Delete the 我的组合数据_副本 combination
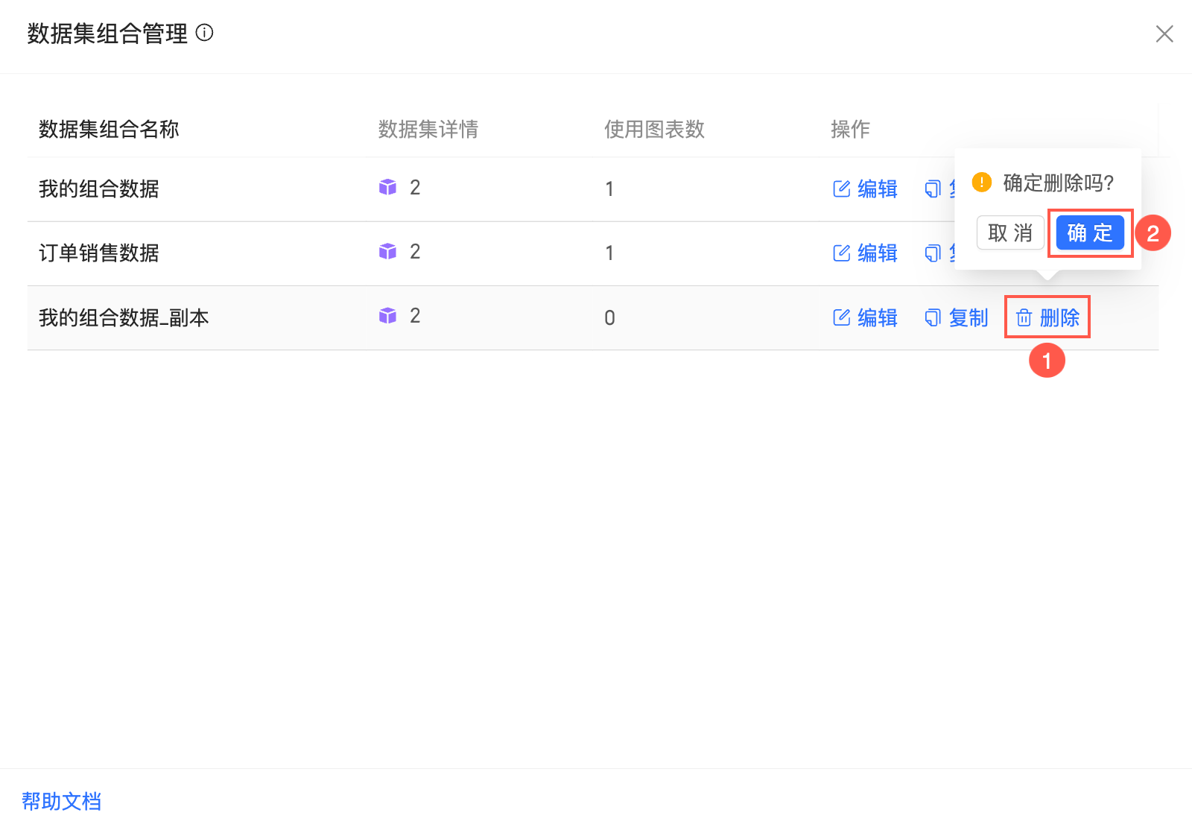1192x836 pixels. 1047,317
